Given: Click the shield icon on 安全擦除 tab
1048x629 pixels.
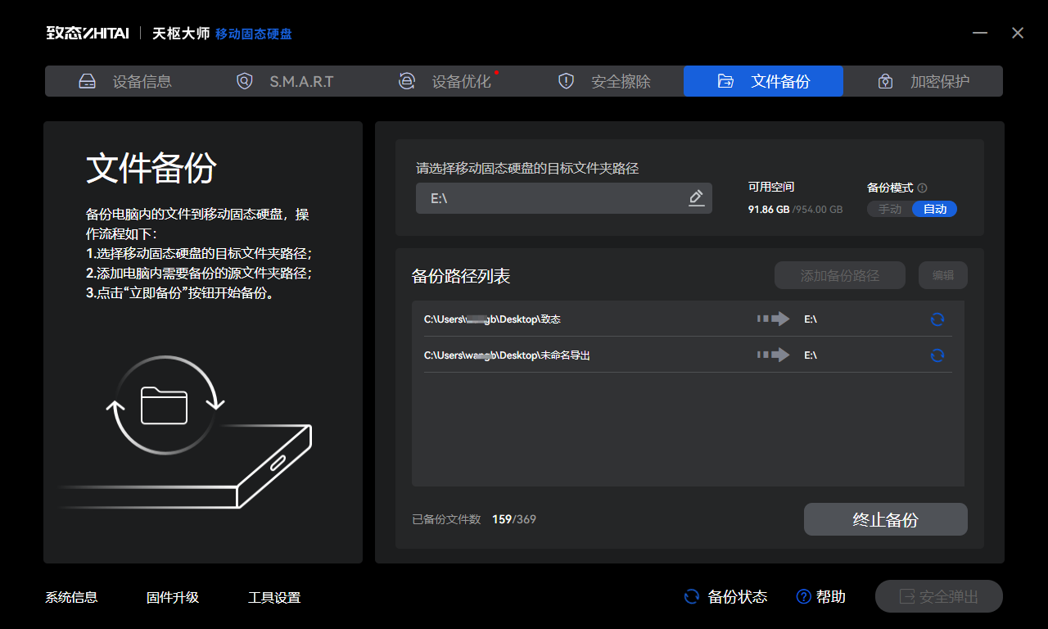Looking at the screenshot, I should (566, 81).
